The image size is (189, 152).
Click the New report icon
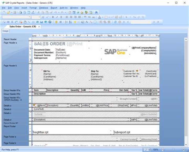coord(4,12)
